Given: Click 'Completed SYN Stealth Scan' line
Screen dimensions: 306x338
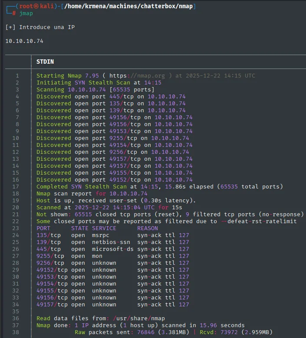Looking at the screenshot, I should pos(159,186).
